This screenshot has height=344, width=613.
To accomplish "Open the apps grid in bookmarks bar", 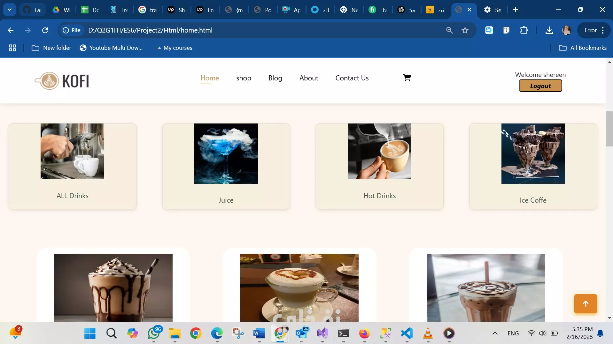I will point(12,48).
